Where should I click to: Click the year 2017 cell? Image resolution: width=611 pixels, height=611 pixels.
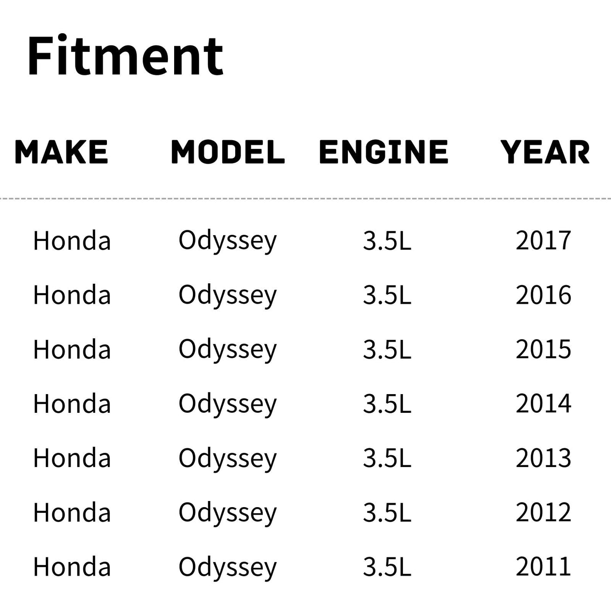[543, 240]
